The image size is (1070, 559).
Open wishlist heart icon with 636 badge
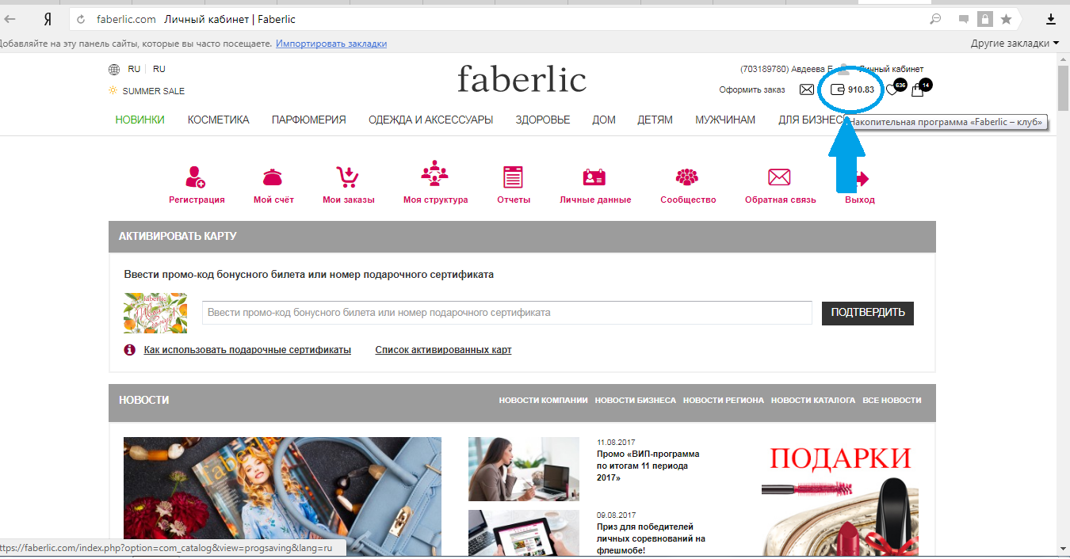click(x=894, y=88)
